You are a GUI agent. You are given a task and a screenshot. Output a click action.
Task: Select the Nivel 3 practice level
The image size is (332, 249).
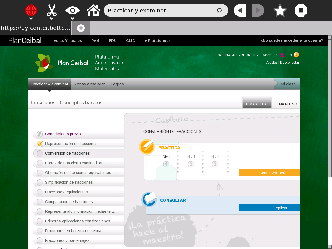(x=215, y=164)
